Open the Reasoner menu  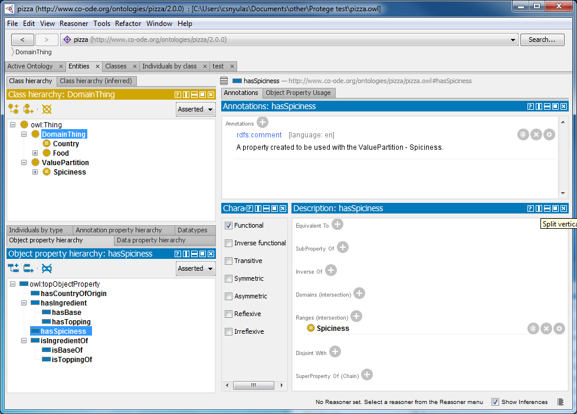coord(74,24)
